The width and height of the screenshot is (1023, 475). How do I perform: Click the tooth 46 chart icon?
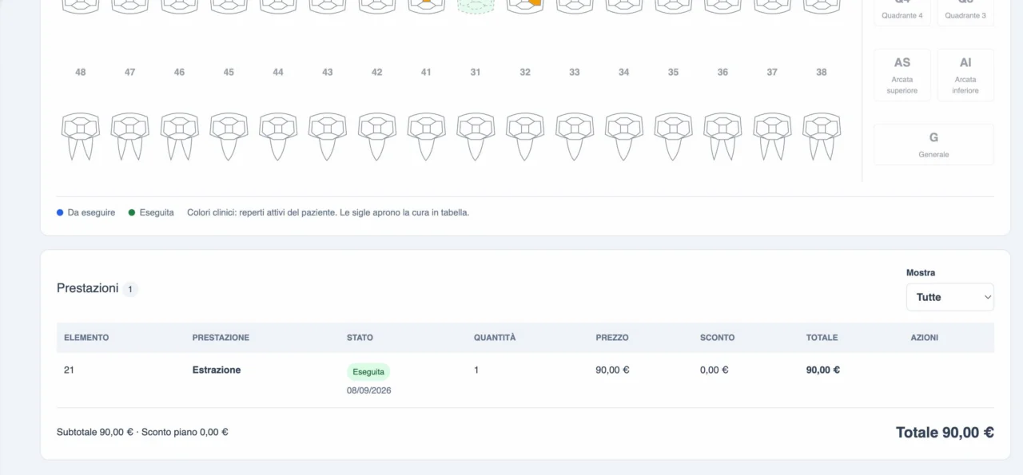click(x=179, y=137)
